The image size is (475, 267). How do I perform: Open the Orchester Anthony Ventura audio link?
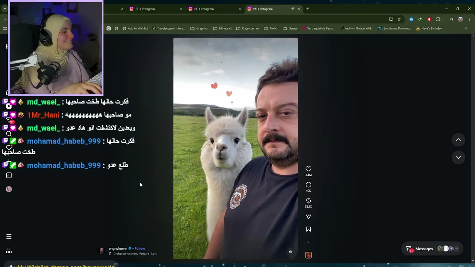pos(135,254)
